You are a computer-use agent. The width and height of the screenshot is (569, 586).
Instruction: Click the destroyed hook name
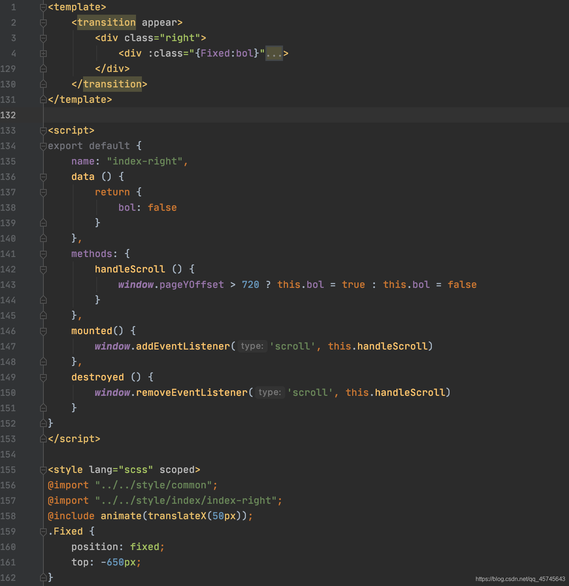coord(97,377)
